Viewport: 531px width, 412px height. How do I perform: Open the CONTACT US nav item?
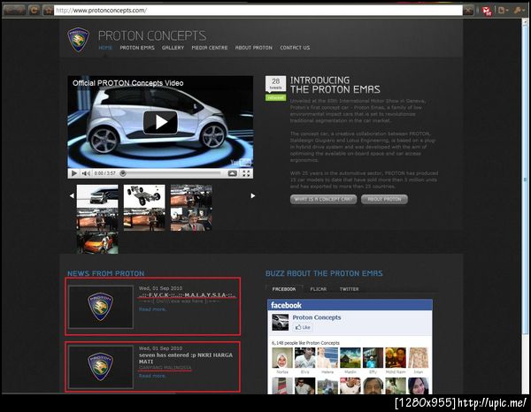click(295, 48)
